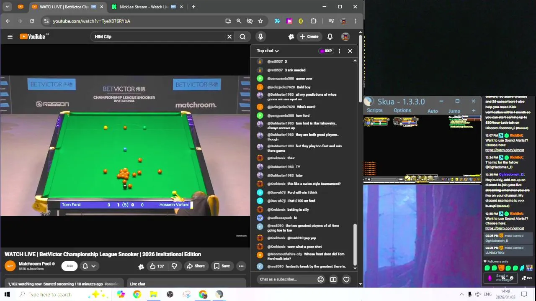The image size is (536, 301).
Task: Send a heart reaction in chat
Action: [346, 279]
